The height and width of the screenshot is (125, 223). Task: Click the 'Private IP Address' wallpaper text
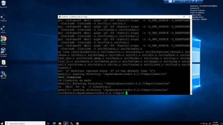198,10
